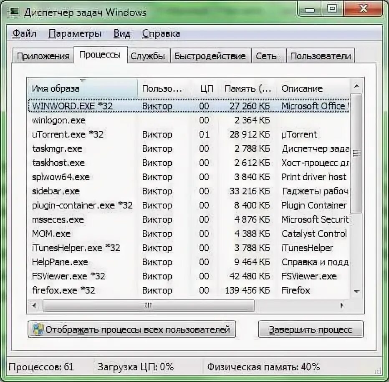Sort processes by Пользо... column header

(163, 88)
